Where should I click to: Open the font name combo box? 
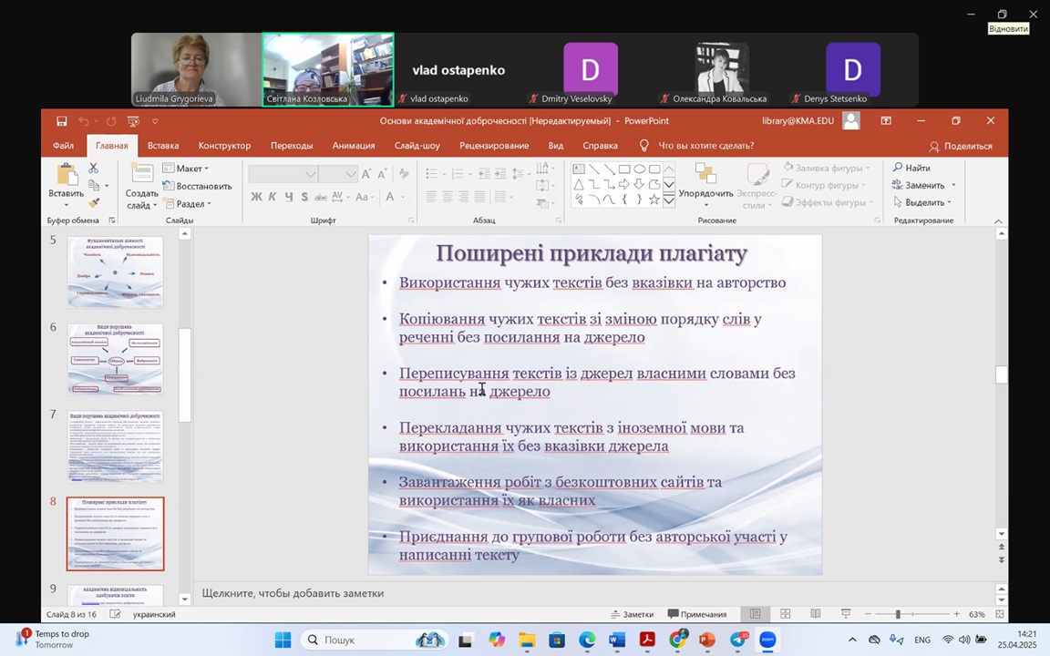pyautogui.click(x=283, y=174)
